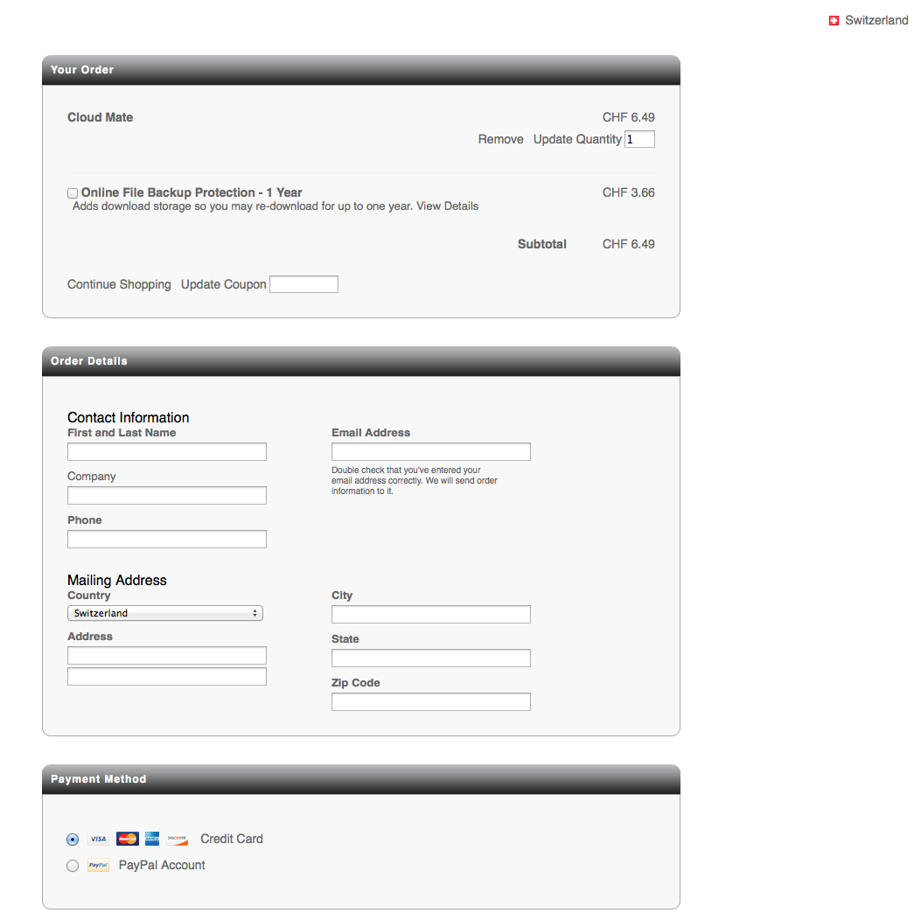The image size is (921, 913).
Task: Click the PayPal logo icon
Action: 98,866
